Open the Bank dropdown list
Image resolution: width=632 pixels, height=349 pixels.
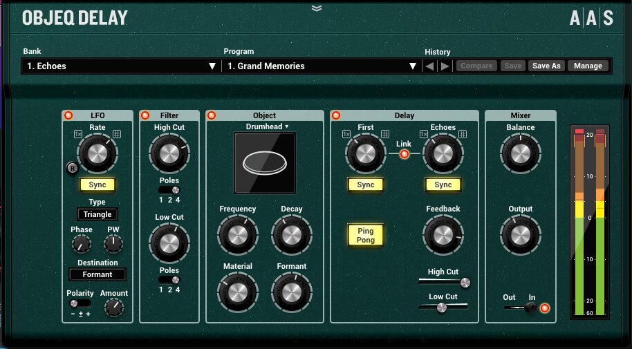(121, 66)
